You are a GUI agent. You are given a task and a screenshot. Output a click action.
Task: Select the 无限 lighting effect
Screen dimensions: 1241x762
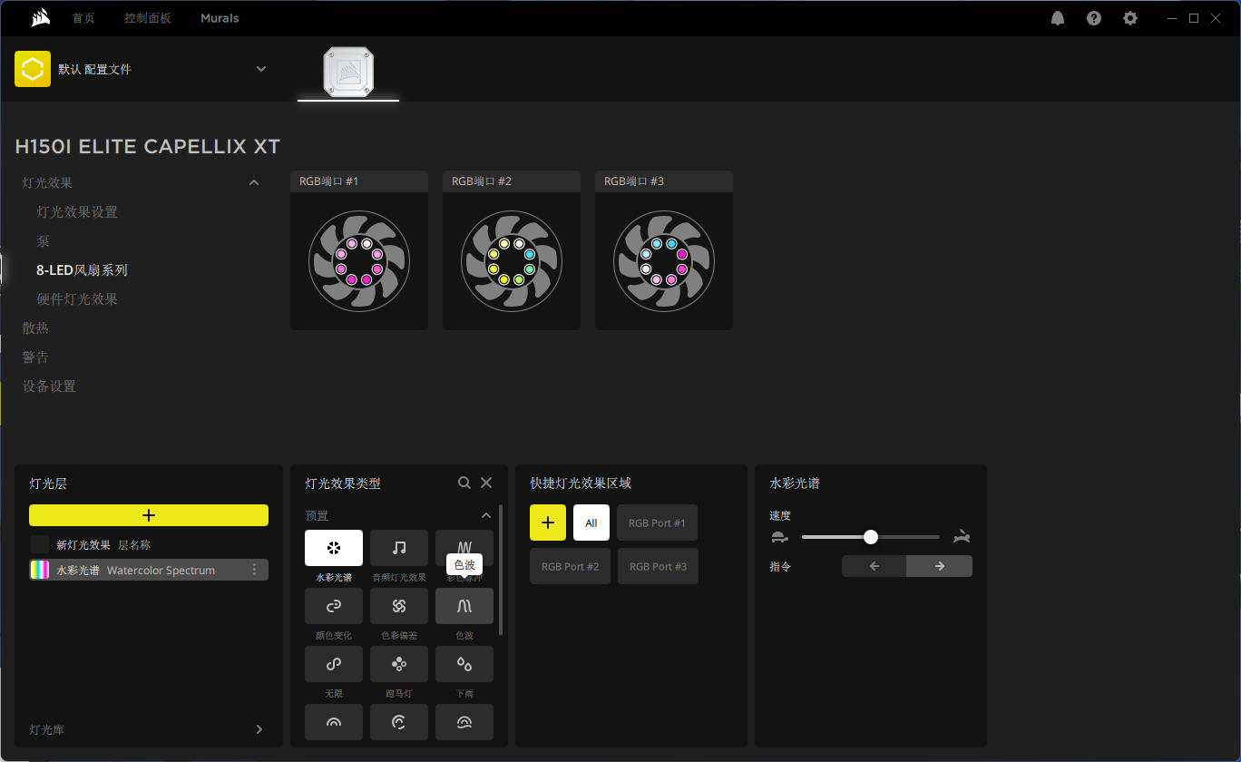[333, 664]
